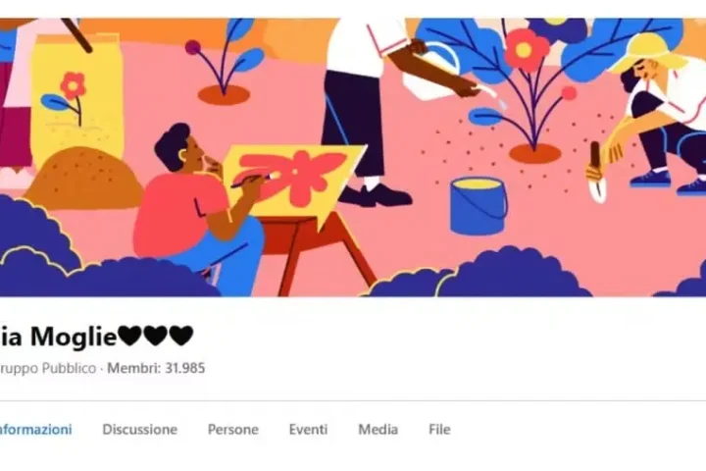Click the brown dirt pile in cover
The height and width of the screenshot is (471, 706).
(x=83, y=178)
